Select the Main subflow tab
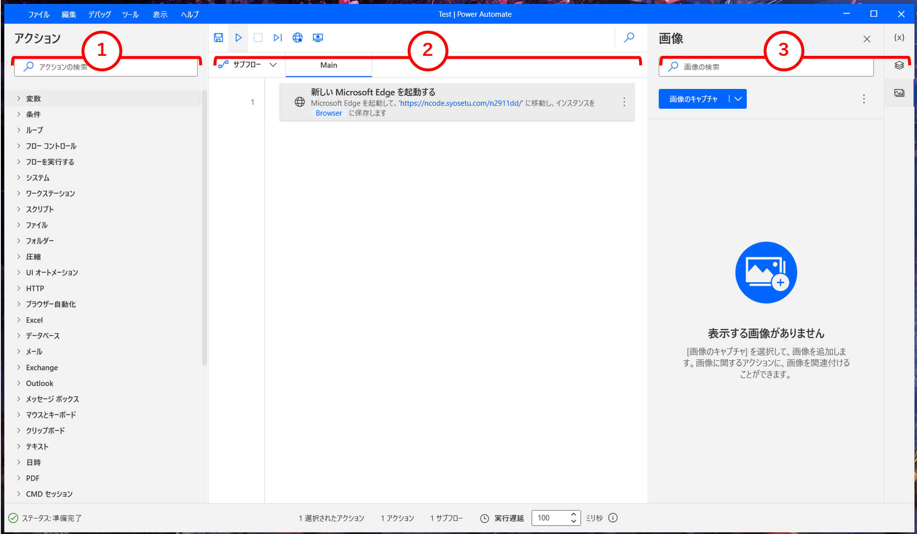This screenshot has height=534, width=917. click(x=329, y=65)
